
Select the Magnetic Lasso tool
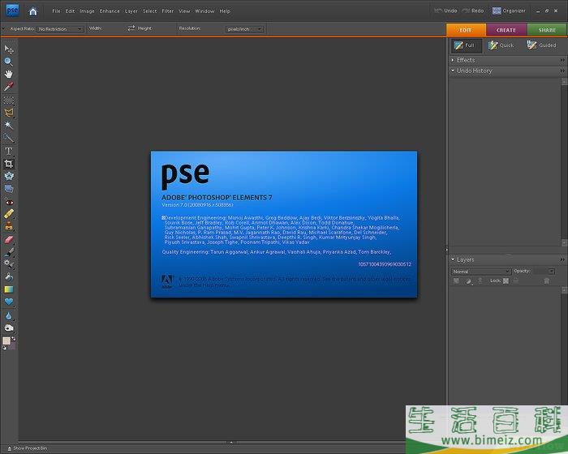pyautogui.click(x=9, y=113)
